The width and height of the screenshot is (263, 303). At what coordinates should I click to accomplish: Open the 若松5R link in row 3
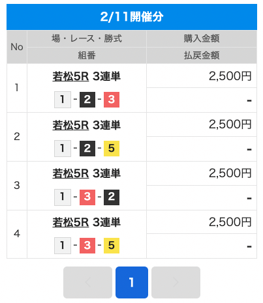pos(70,174)
